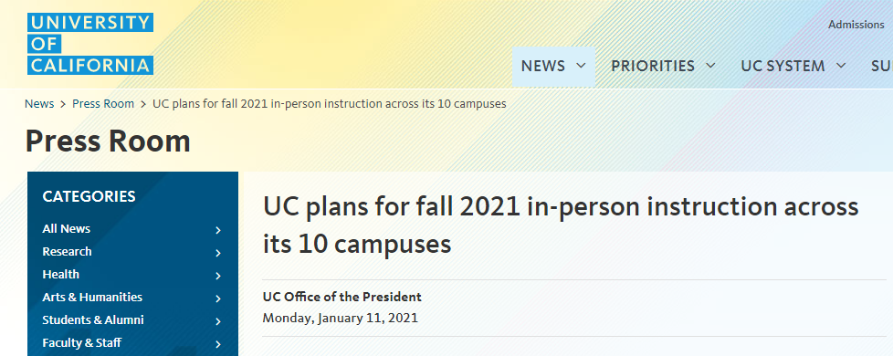Click the arrow icon beside Students & Alumni

click(x=218, y=321)
